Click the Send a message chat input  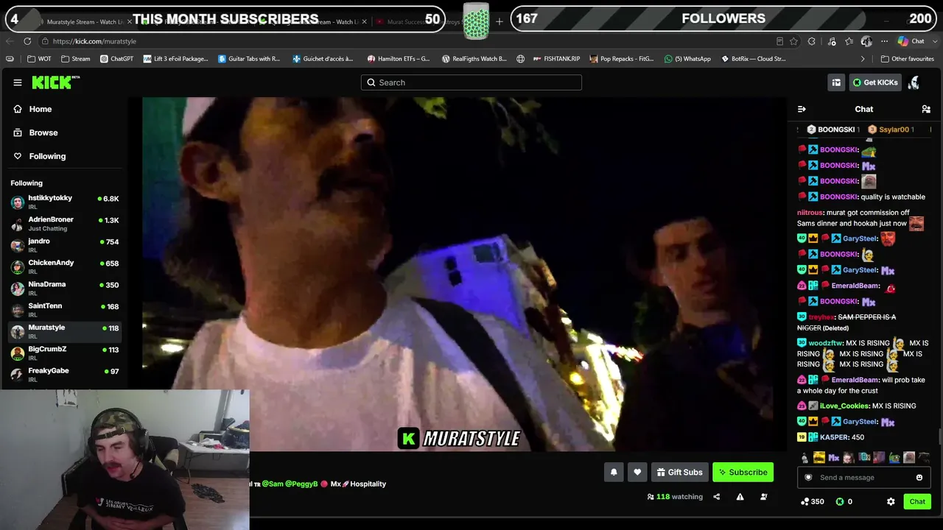863,478
